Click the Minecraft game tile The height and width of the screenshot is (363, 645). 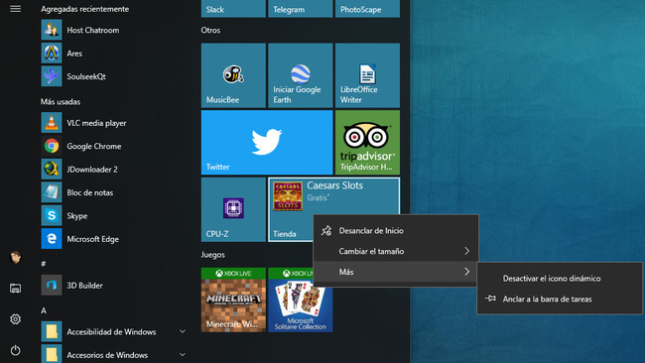pyautogui.click(x=233, y=300)
